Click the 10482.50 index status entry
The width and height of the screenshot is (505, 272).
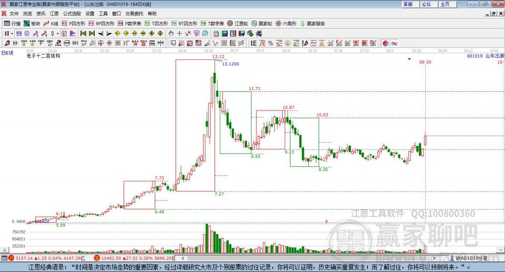[134, 258]
